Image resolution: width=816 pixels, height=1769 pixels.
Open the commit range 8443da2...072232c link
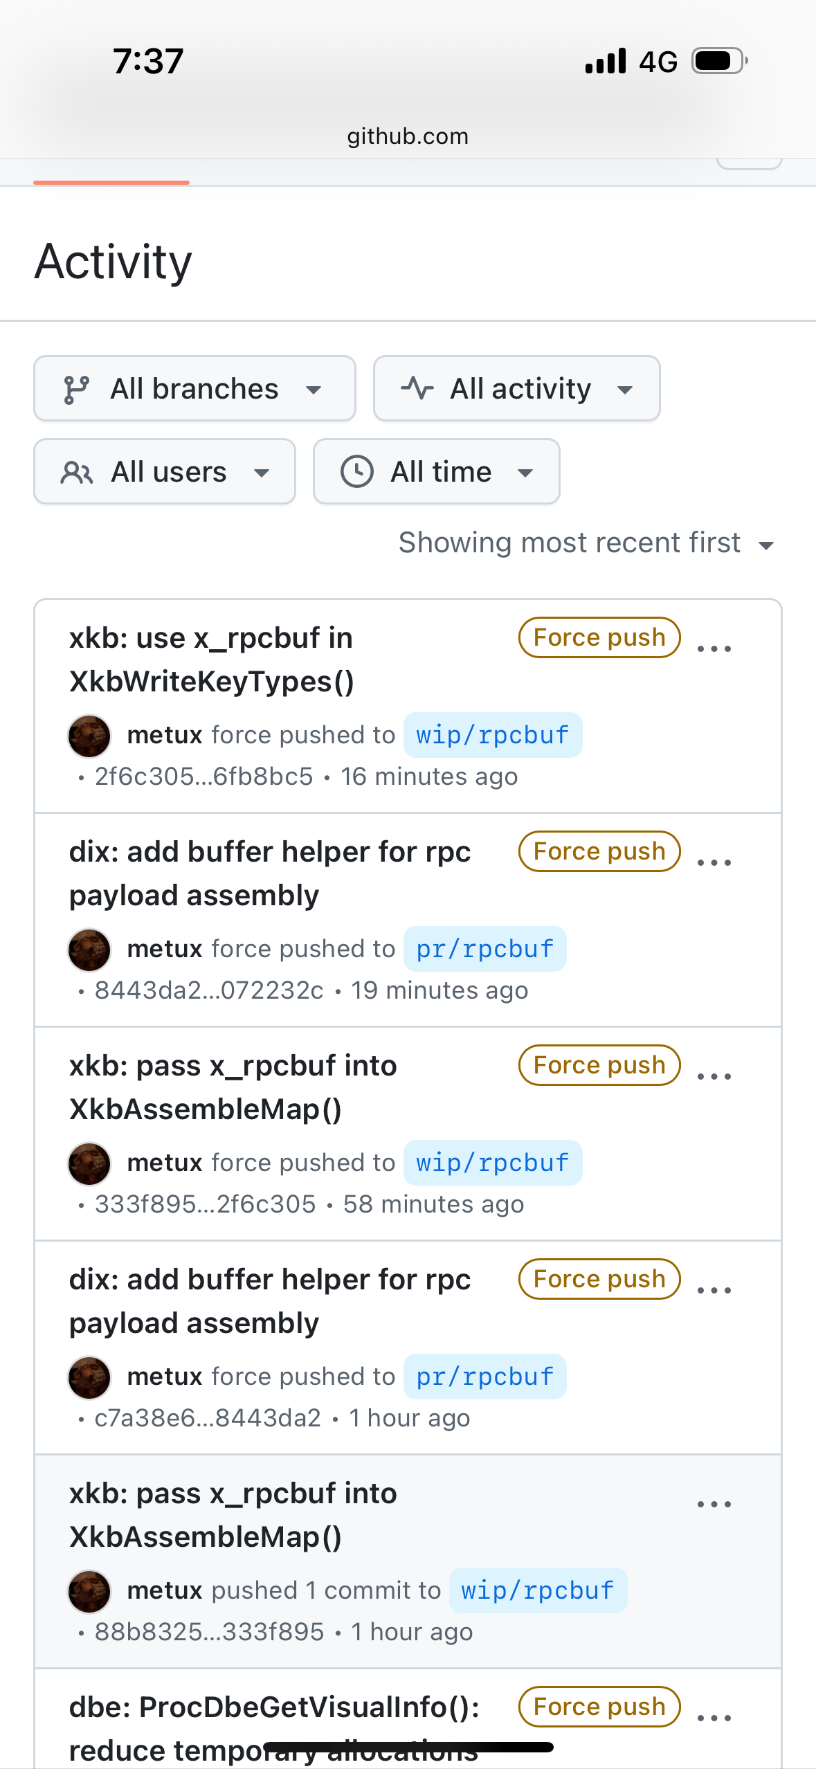(x=209, y=990)
